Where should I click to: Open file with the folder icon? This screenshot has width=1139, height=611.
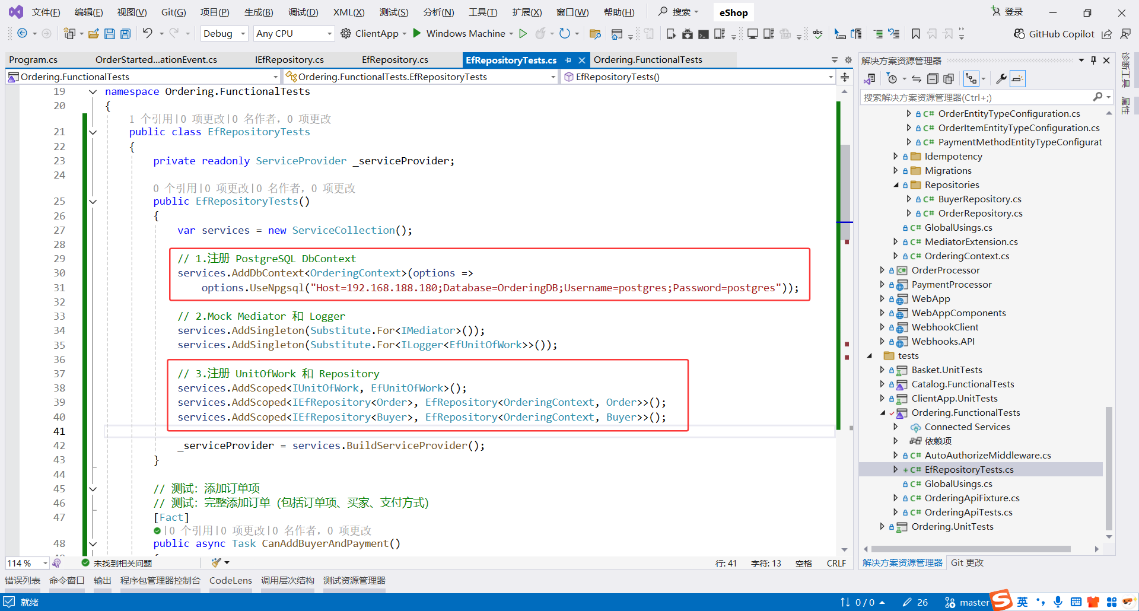[93, 34]
